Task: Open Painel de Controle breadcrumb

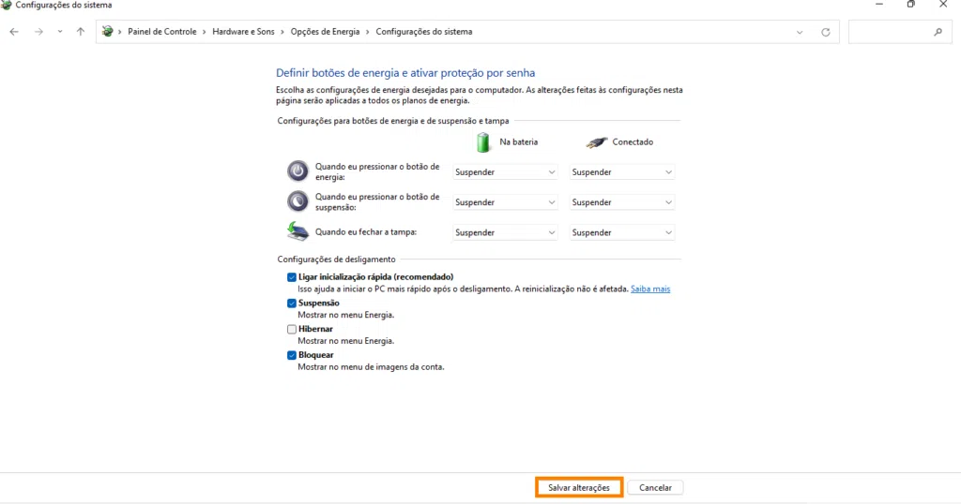Action: [x=161, y=32]
